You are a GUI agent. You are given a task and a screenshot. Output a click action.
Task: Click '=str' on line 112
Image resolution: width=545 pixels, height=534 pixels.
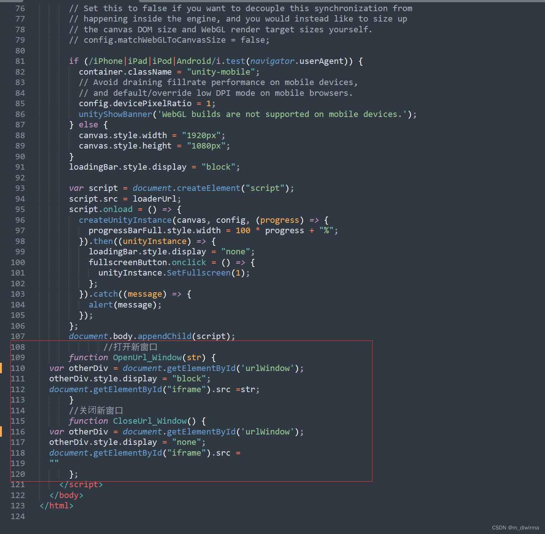tap(245, 390)
